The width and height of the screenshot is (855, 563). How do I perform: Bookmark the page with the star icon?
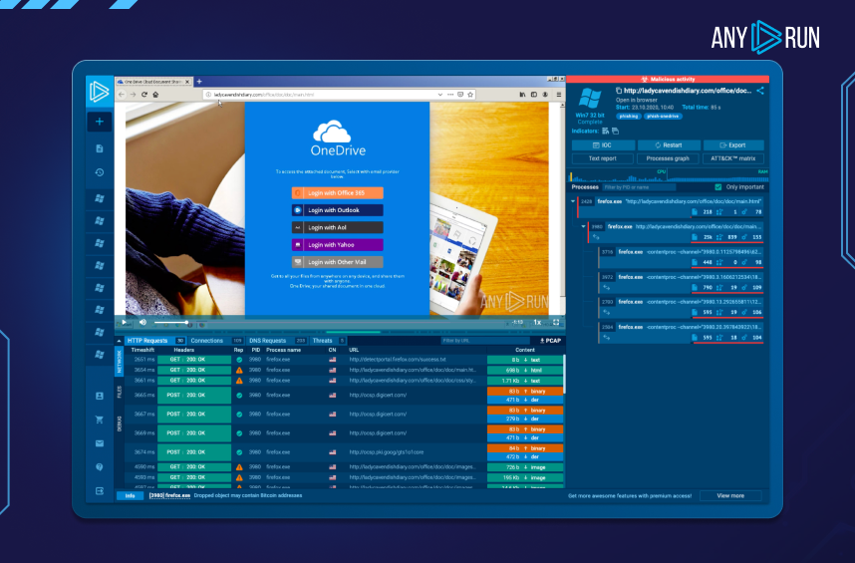tap(470, 95)
